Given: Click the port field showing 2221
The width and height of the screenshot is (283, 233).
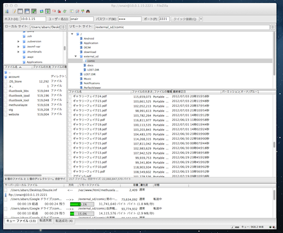Looking at the screenshot, I should point(164,19).
